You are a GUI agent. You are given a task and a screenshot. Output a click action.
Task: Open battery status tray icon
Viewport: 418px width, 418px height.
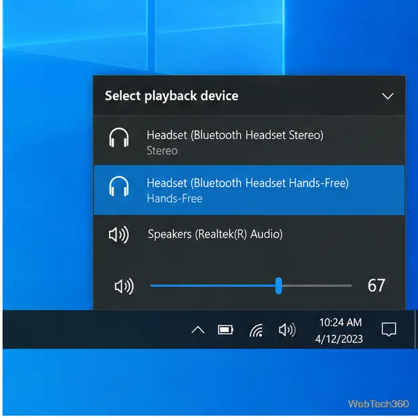coord(225,330)
